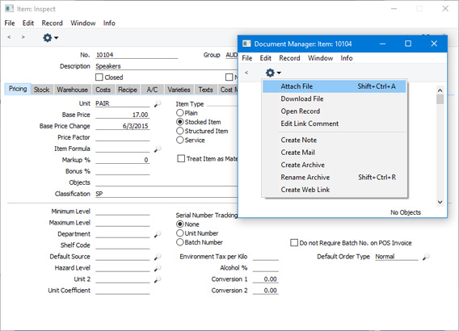Screen dimensions: 459x331
Task: Open lookup icon next to Unit field
Action: 158,103
